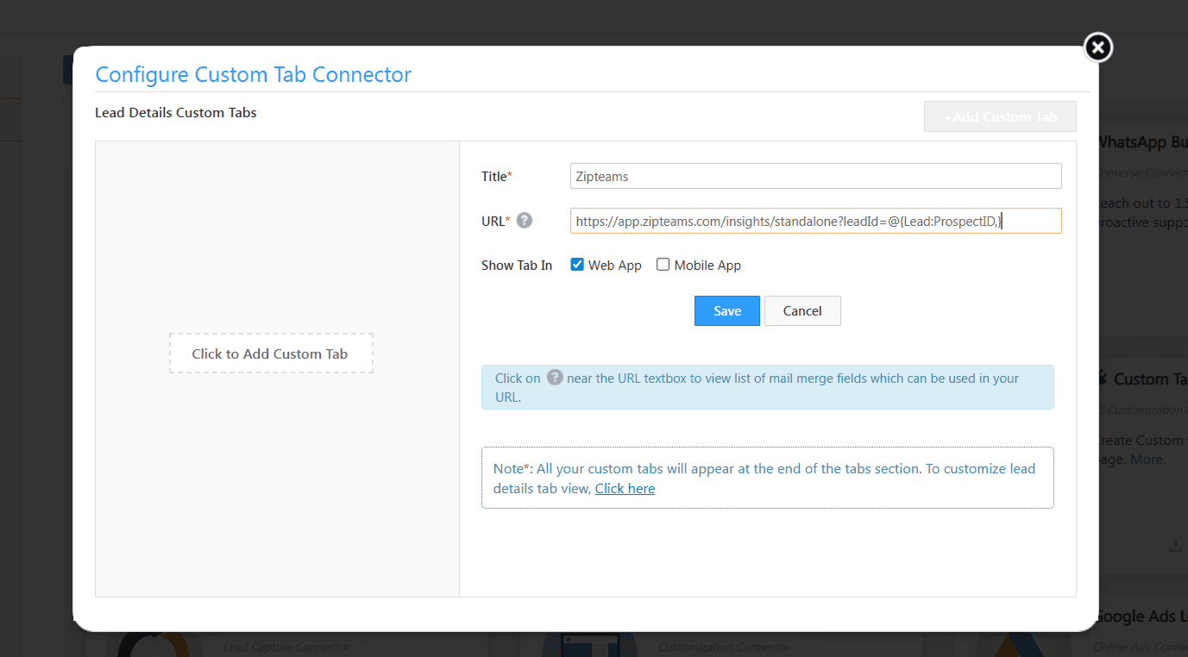This screenshot has width=1188, height=657.
Task: Follow the 'Click here' link in the note
Action: [625, 488]
